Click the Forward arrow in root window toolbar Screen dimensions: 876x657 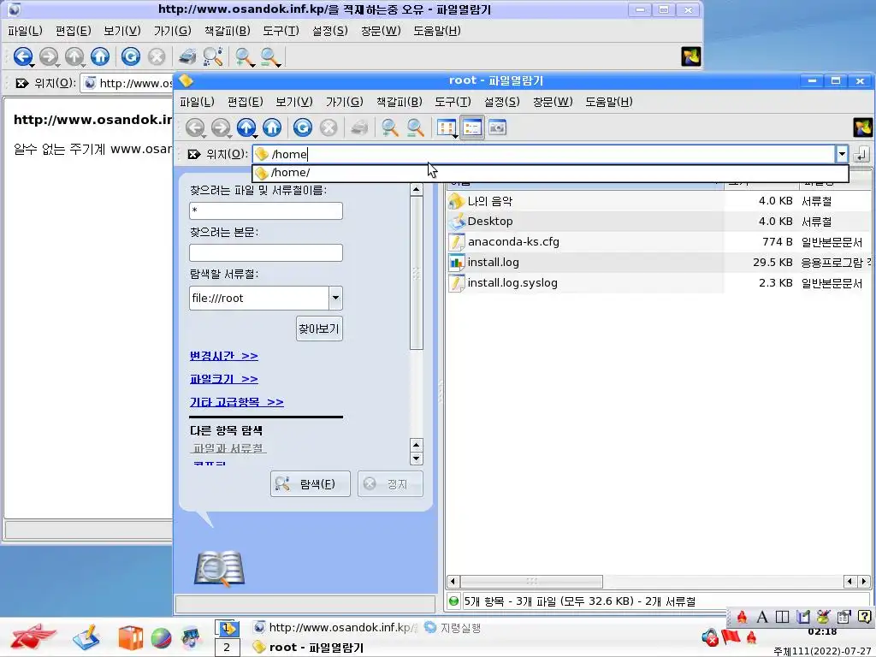coord(221,128)
